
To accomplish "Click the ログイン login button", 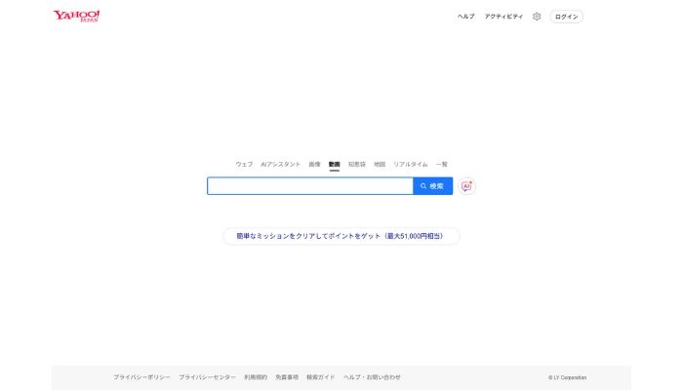I will coord(567,17).
